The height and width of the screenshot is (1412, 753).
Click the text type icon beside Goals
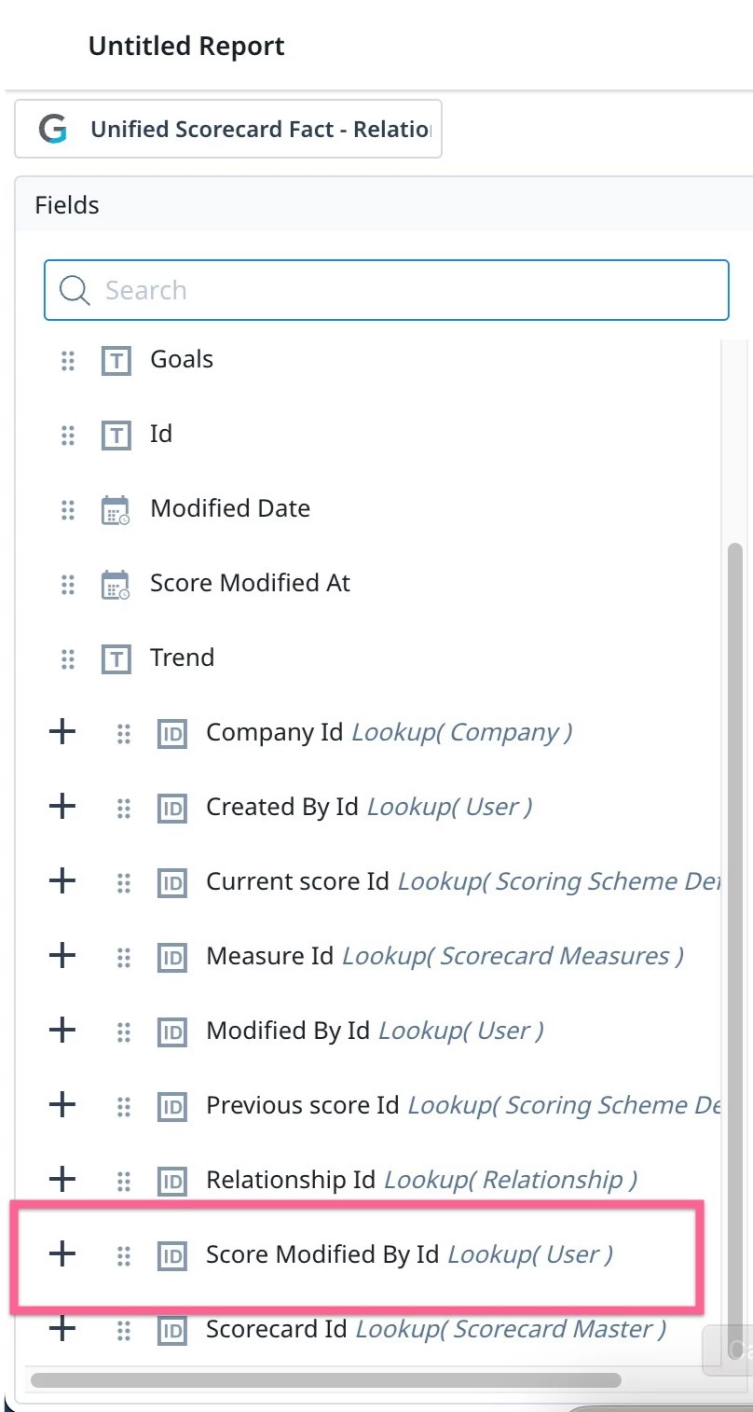coord(116,360)
